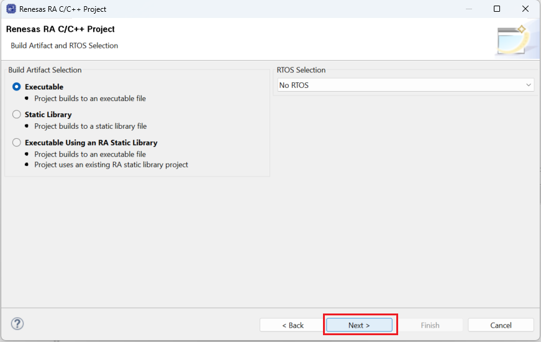The width and height of the screenshot is (541, 342).
Task: Choose Executable Using an RA Static Library
Action: click(16, 142)
